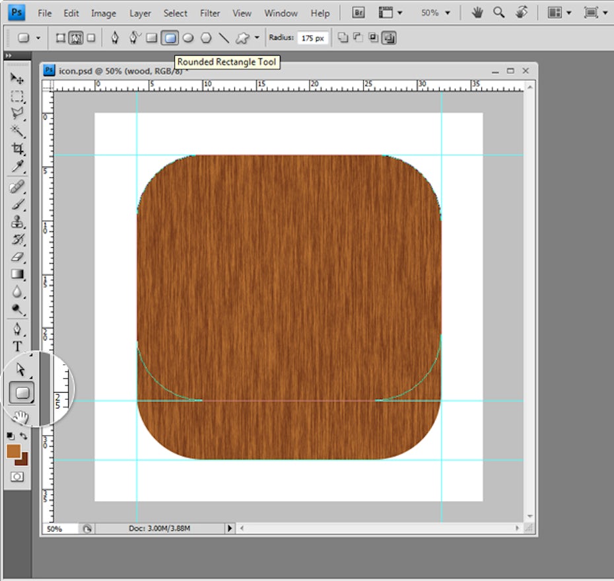614x581 pixels.
Task: Click the Radius input field
Action: [x=312, y=38]
